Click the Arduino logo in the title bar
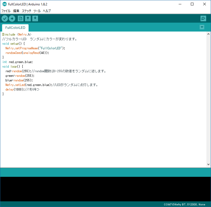211x207 pixels. tap(4, 4)
